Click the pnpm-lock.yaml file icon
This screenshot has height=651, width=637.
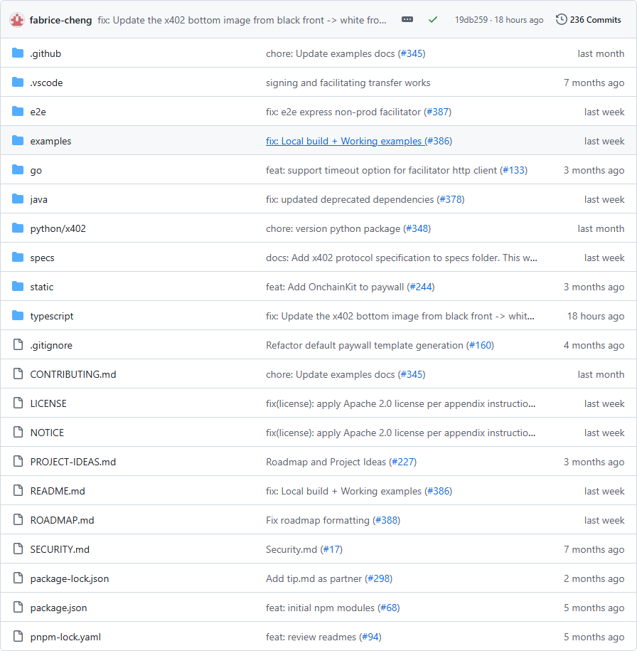[x=18, y=637]
